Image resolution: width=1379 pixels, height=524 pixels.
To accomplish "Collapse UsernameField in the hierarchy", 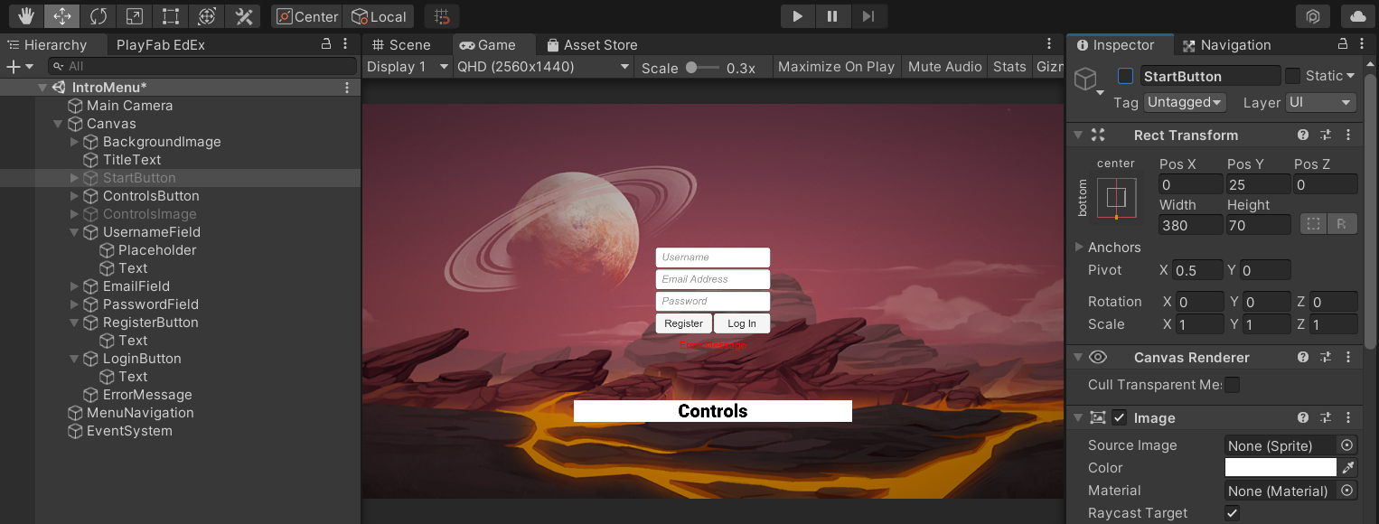I will coord(74,232).
